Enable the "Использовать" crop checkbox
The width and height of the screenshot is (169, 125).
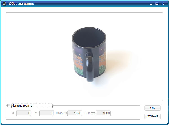9,106
